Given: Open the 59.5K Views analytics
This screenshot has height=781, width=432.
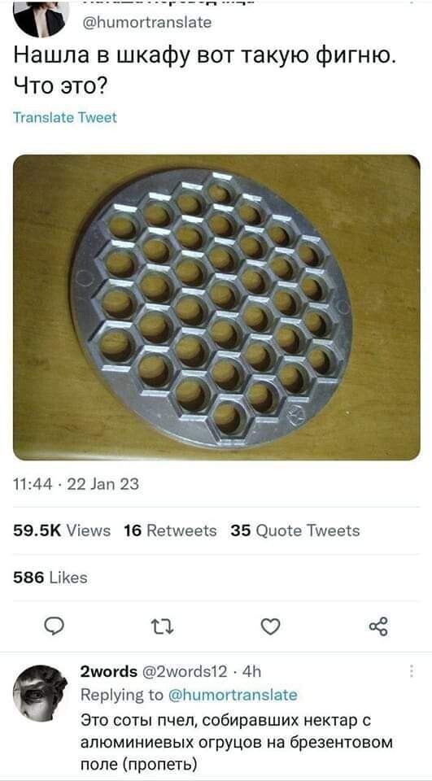Looking at the screenshot, I should 62,531.
